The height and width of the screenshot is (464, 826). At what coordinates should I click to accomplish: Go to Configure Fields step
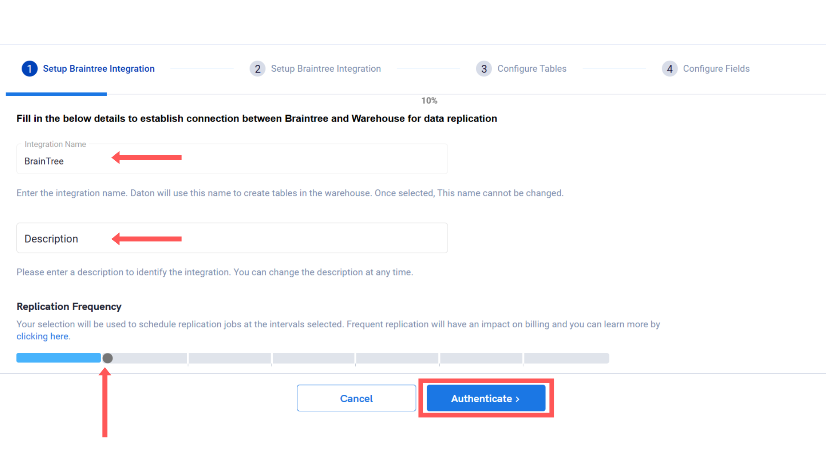pyautogui.click(x=716, y=69)
